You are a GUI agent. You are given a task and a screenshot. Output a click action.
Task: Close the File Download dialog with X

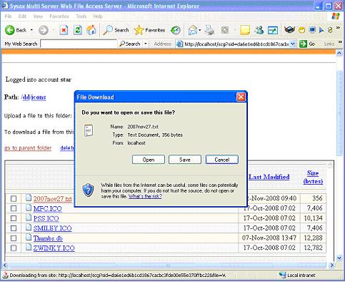pyautogui.click(x=241, y=97)
